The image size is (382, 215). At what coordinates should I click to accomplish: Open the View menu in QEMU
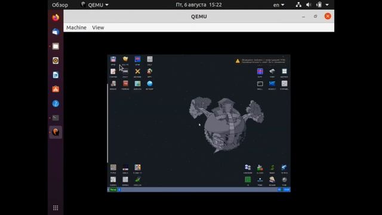click(x=98, y=27)
